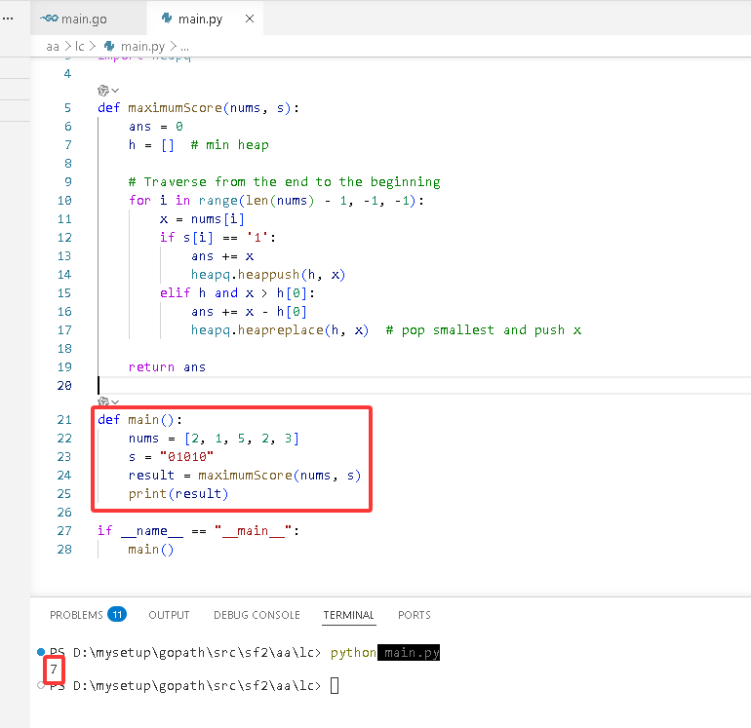The width and height of the screenshot is (751, 728).
Task: Click 'main()' call on line 28
Action: 151,550
